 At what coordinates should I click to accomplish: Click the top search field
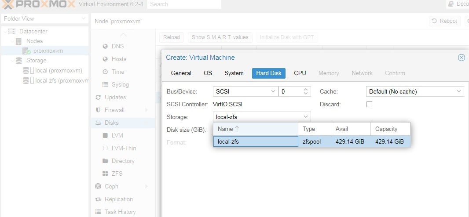184,4
